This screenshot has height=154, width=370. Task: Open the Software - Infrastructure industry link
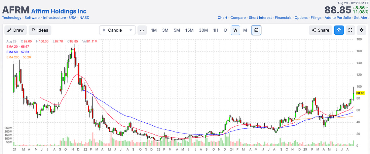45,18
